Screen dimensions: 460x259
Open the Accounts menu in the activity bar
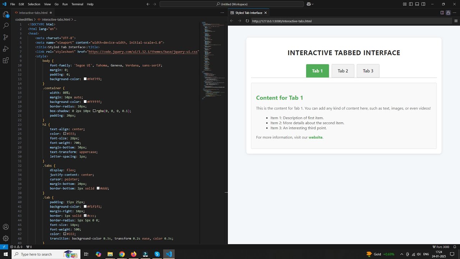click(6, 227)
